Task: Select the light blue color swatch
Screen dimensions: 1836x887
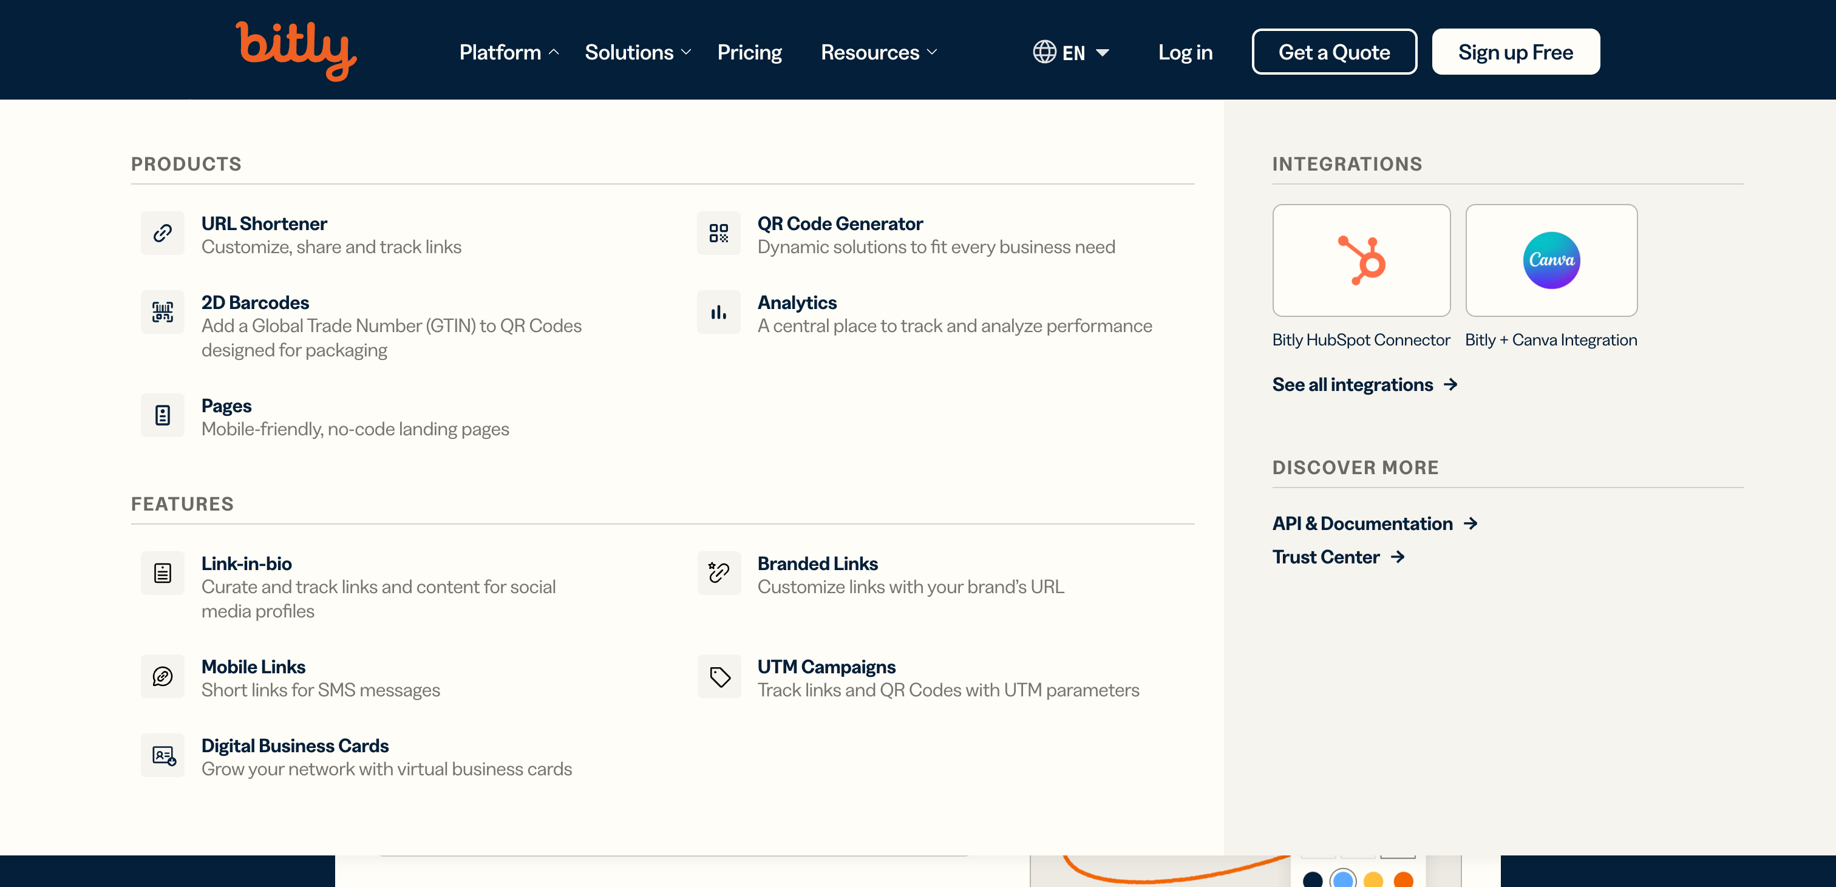Action: [1343, 879]
